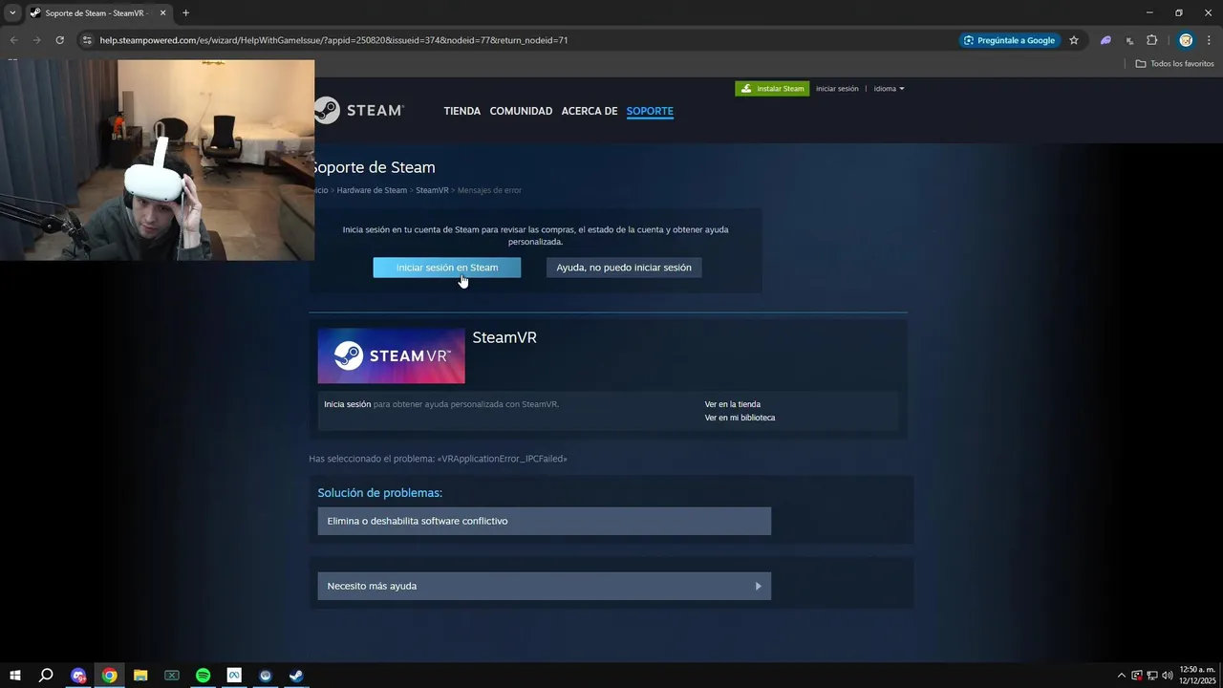Open the Extensions puzzle-piece menu
The height and width of the screenshot is (688, 1223).
[x=1151, y=40]
